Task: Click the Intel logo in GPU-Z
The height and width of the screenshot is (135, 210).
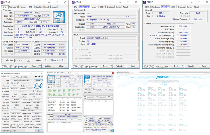Action: click(x=38, y=86)
